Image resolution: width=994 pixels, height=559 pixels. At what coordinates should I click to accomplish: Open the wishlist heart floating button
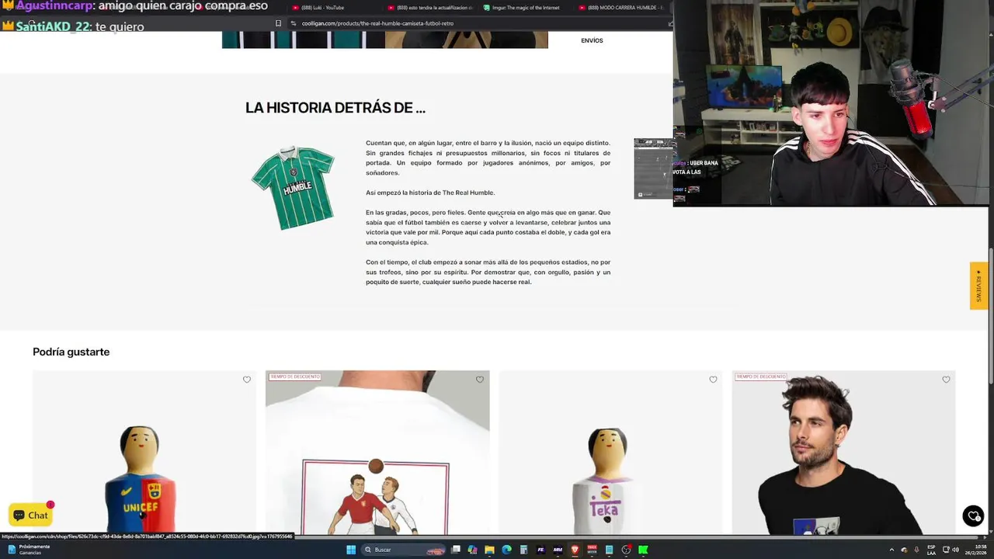click(x=973, y=516)
